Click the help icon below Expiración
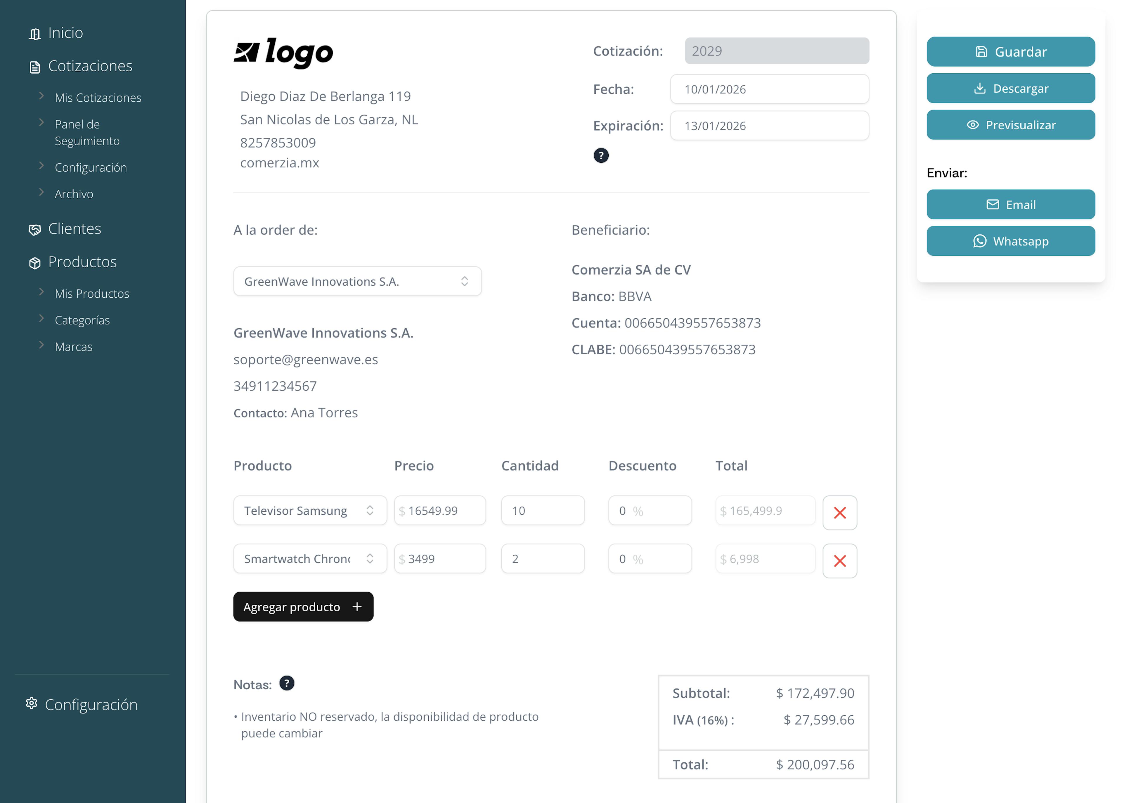 point(601,156)
